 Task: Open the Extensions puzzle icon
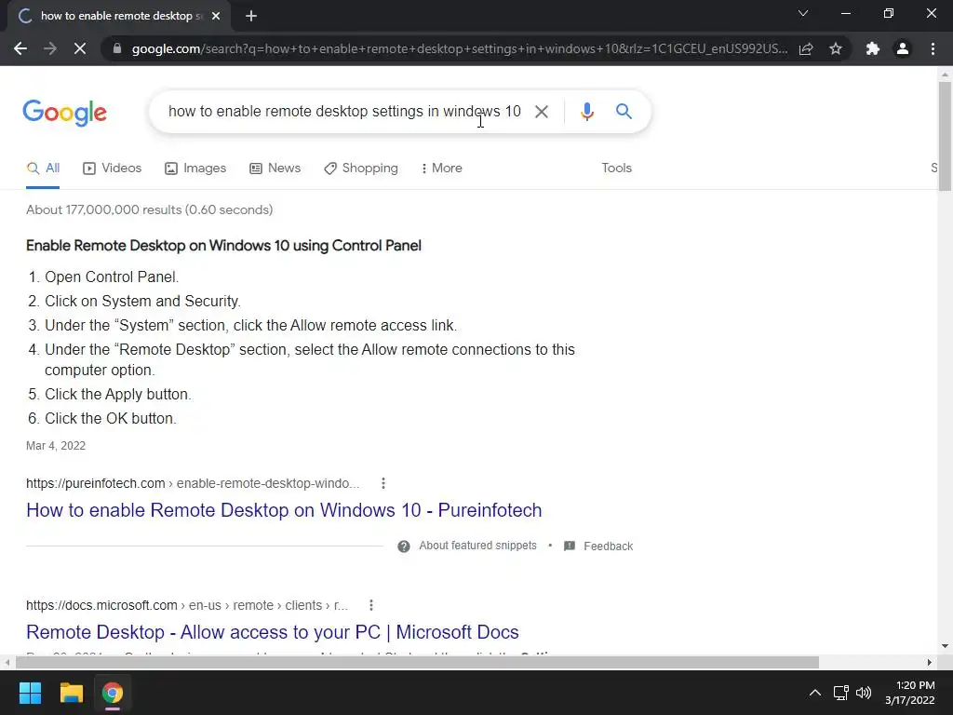click(873, 48)
